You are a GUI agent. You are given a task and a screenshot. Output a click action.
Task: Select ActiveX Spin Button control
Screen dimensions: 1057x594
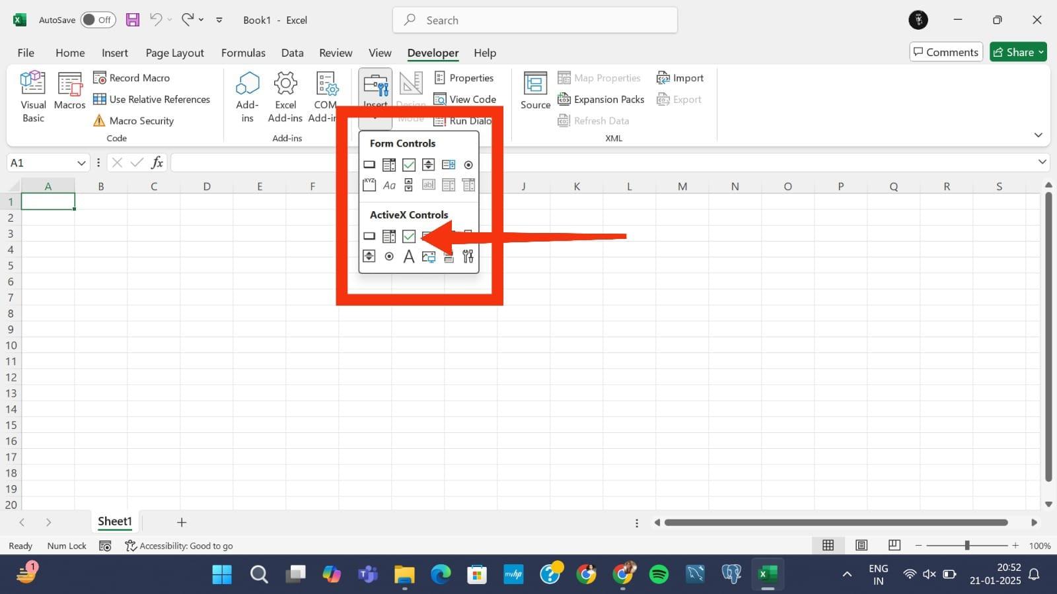[x=369, y=256]
